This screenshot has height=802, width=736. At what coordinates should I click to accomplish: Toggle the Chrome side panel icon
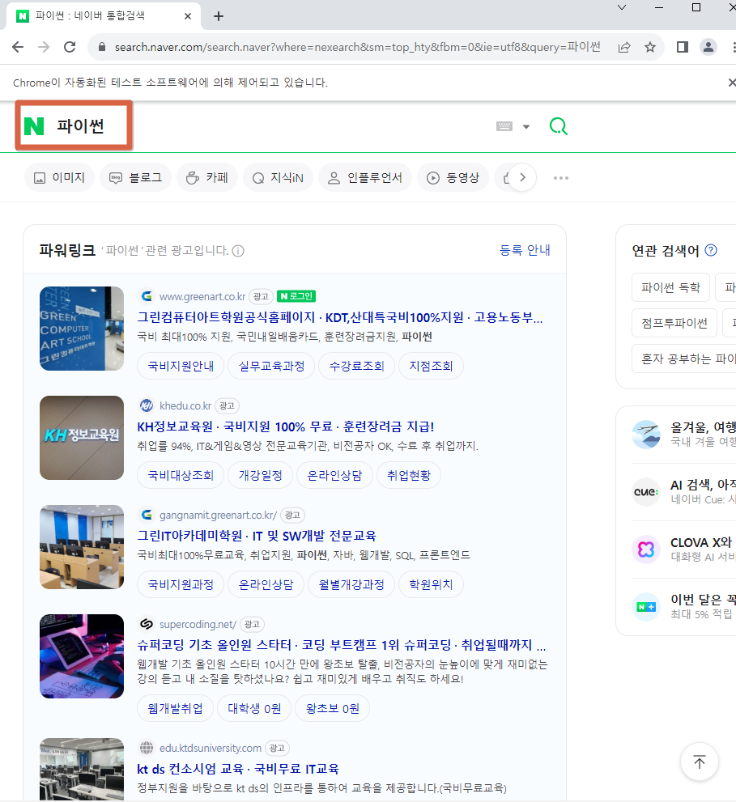683,47
